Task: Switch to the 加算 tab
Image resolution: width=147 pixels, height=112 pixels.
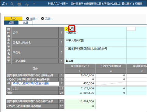Action: (11, 23)
